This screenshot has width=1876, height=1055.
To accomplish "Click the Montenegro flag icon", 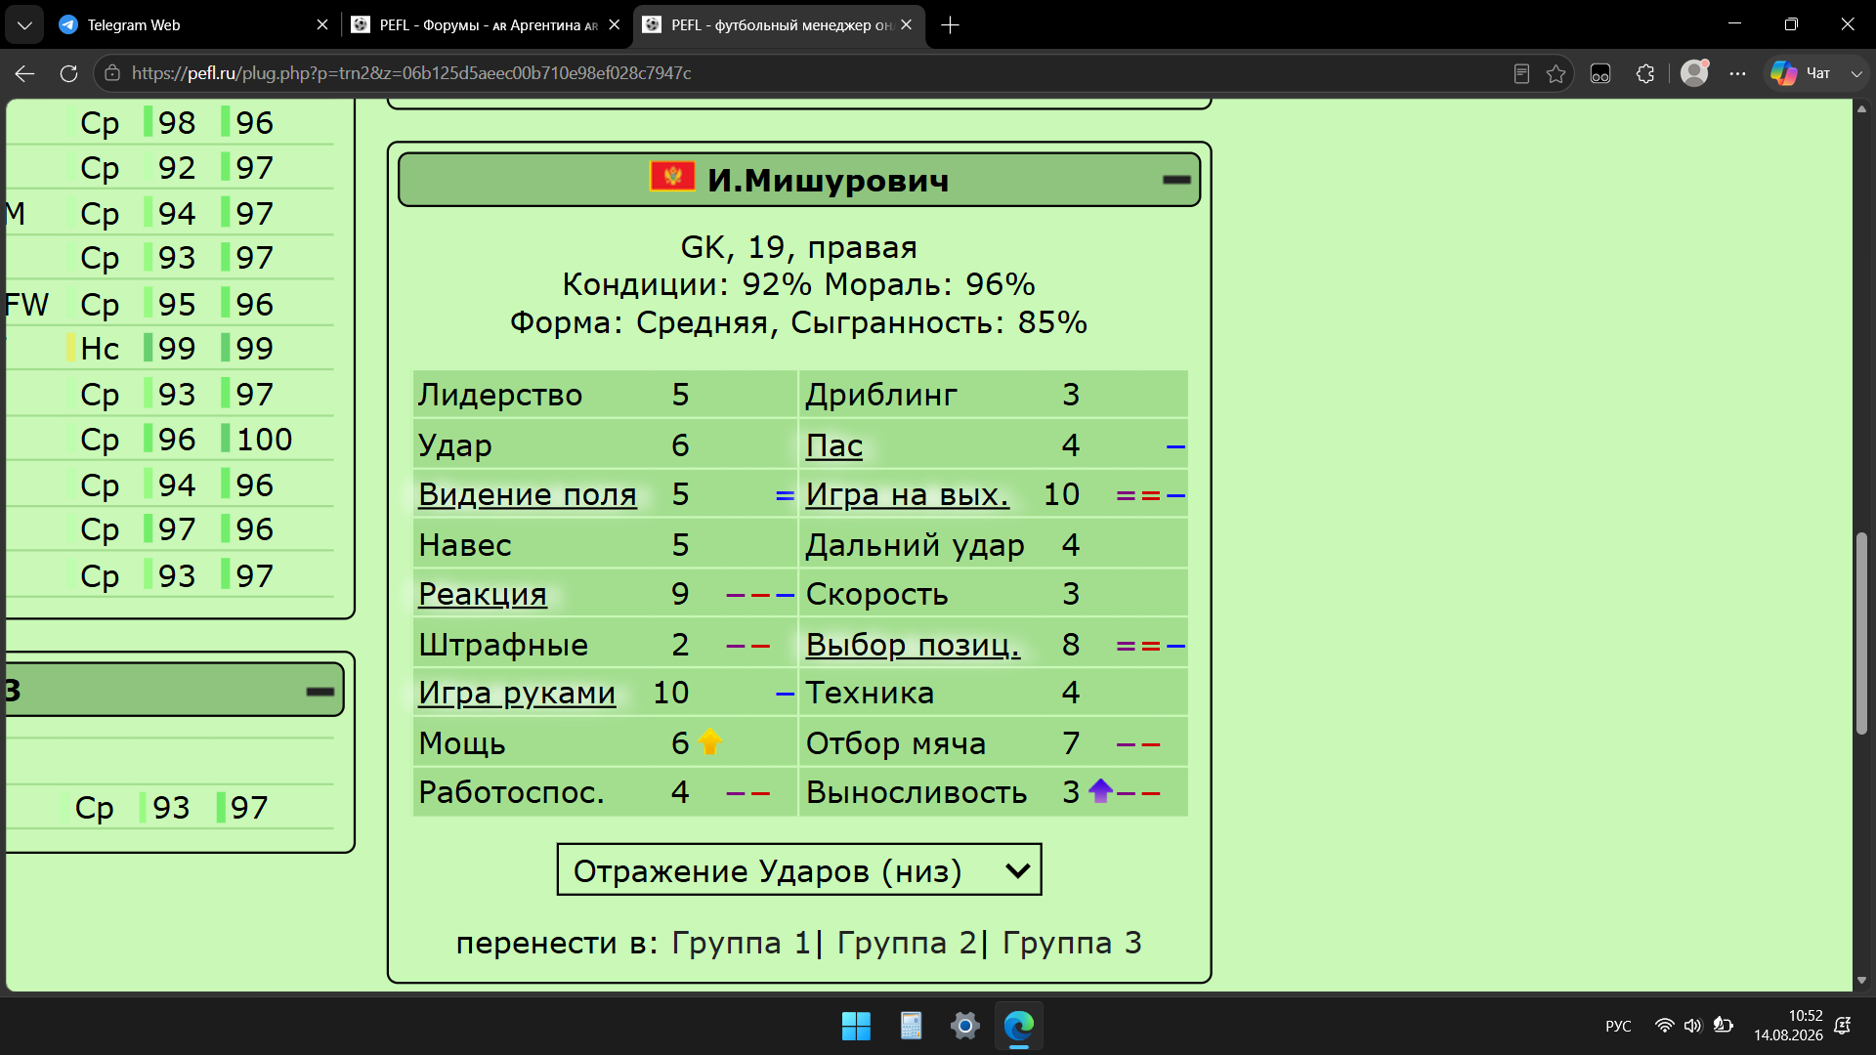I will pyautogui.click(x=672, y=177).
